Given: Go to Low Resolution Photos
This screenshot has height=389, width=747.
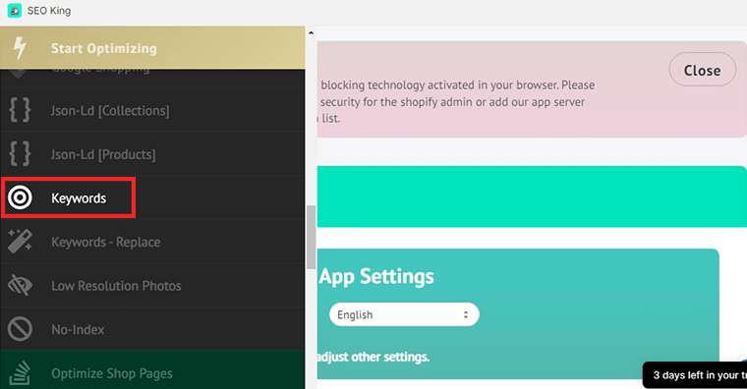Looking at the screenshot, I should point(152,286).
